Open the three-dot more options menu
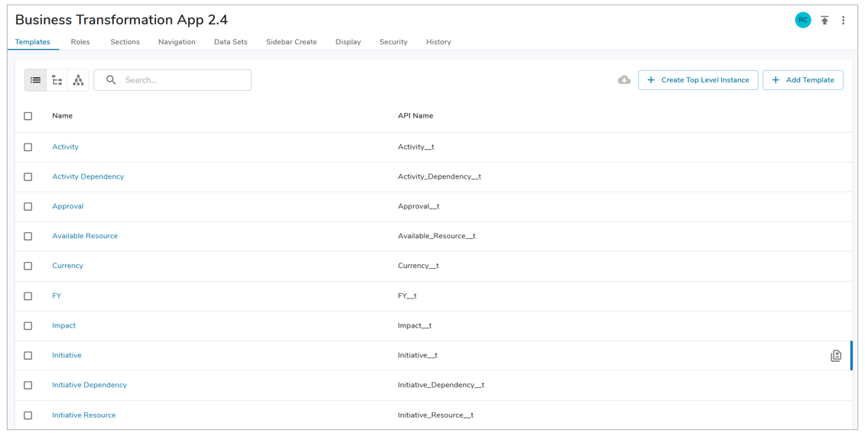The image size is (865, 436). click(x=843, y=21)
